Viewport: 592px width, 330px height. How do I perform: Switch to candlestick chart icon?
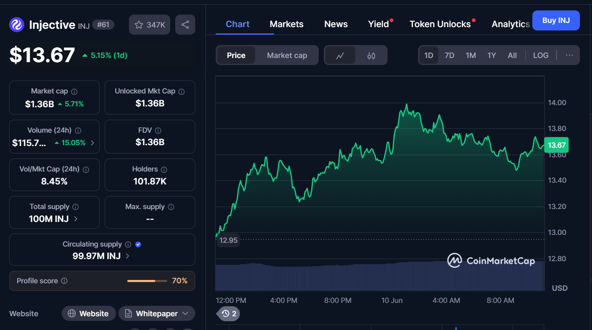tap(371, 55)
